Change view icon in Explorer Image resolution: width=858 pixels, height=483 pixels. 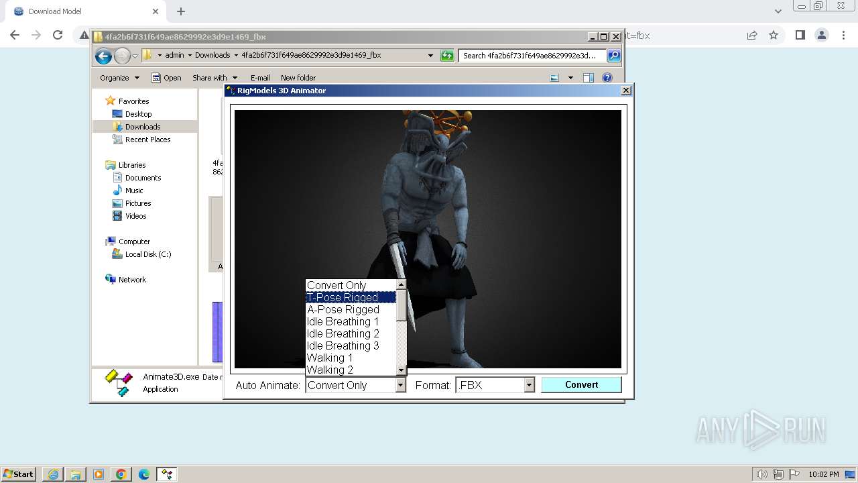pos(554,78)
